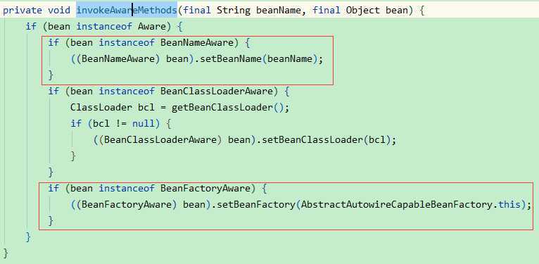Click the BeanClassLoaderAware cast expression
Viewport: 539px width, 264px height.
160,140
